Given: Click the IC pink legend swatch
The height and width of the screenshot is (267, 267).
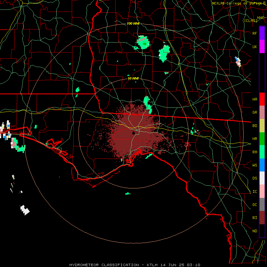Looking at the screenshot, I should (x=262, y=191).
